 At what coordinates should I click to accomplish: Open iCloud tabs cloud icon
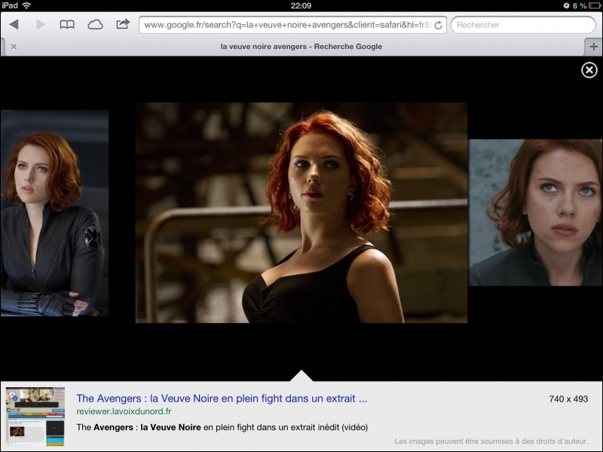point(95,25)
